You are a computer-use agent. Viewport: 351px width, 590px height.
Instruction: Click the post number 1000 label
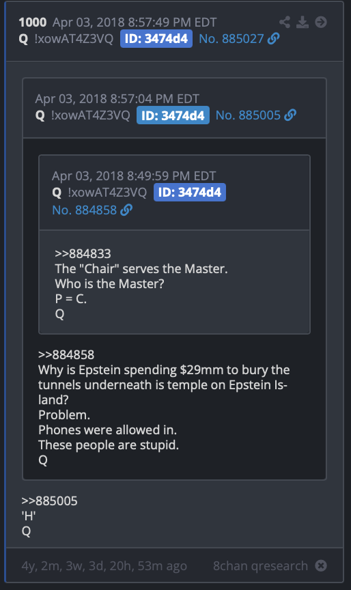(33, 23)
